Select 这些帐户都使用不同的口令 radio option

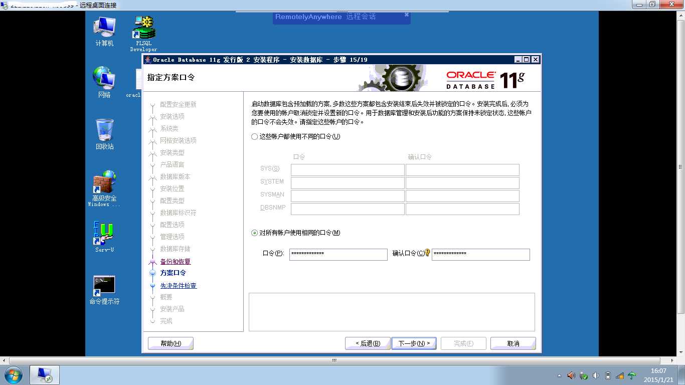click(x=254, y=136)
